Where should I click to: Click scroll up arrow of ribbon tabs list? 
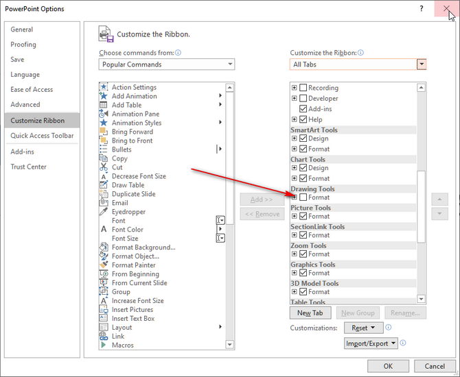[x=421, y=88]
